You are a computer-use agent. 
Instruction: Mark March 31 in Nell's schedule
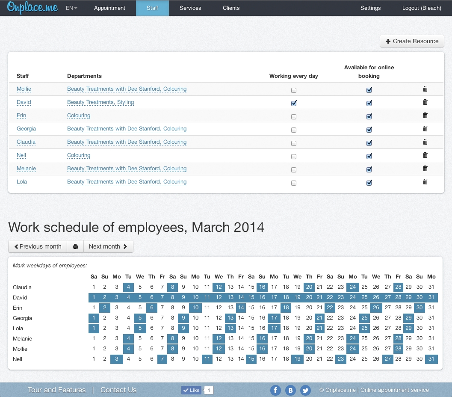pyautogui.click(x=431, y=359)
